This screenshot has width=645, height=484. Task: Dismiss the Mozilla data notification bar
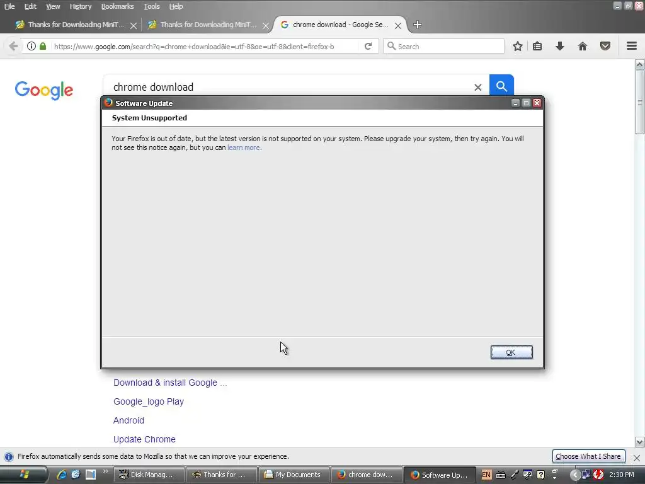(636, 458)
